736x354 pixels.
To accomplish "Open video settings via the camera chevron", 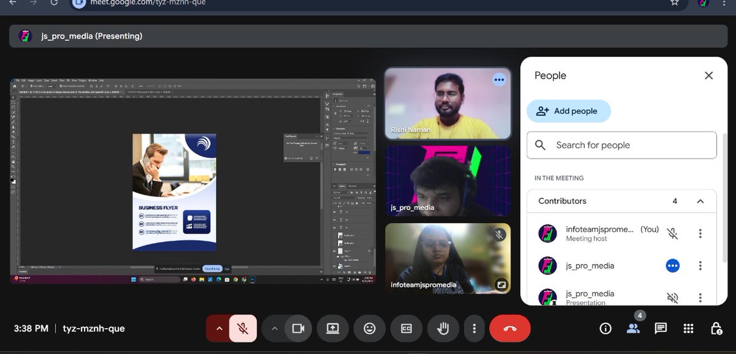I will tap(275, 328).
